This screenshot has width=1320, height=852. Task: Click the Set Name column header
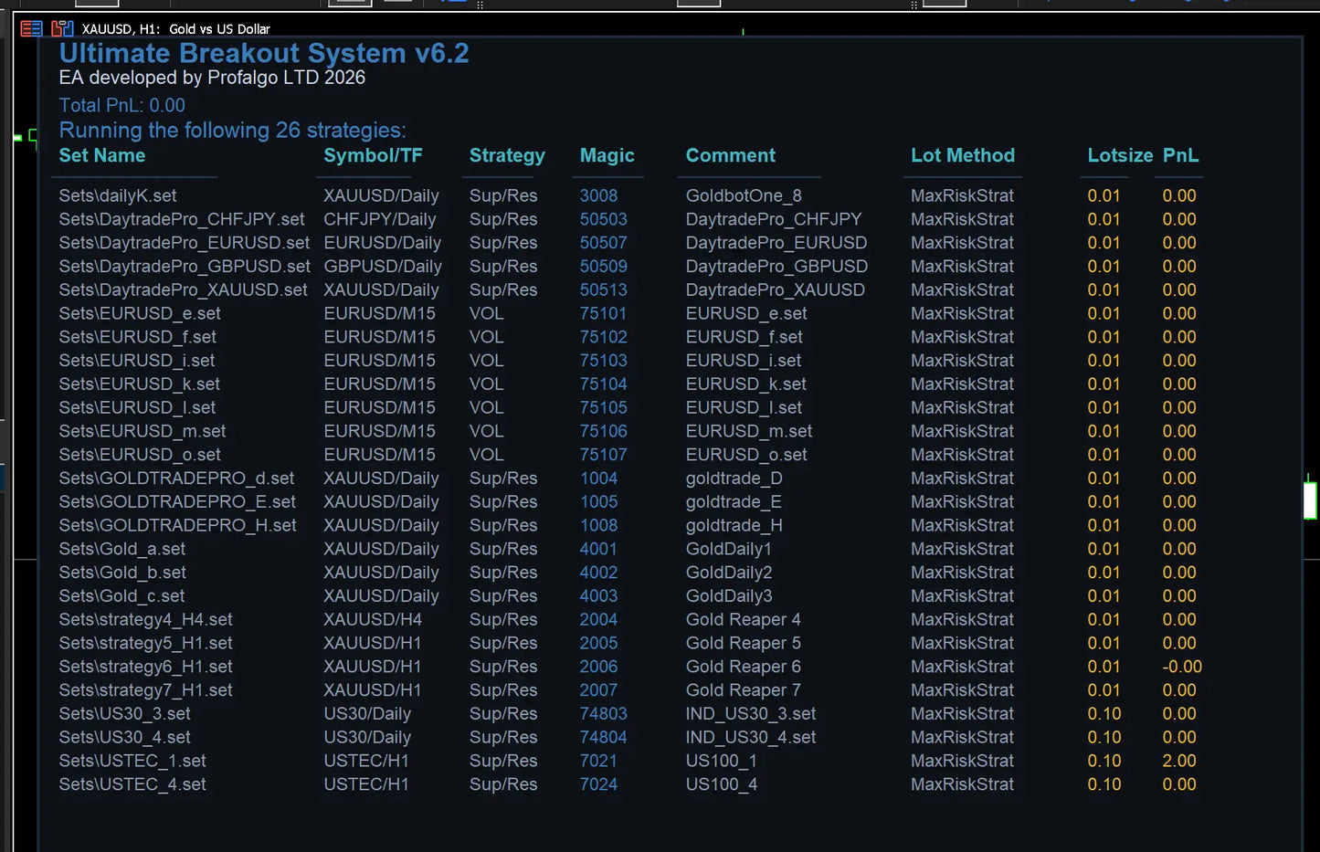coord(102,155)
